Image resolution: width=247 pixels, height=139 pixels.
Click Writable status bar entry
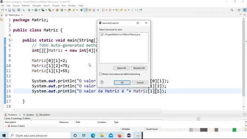(x=126, y=129)
